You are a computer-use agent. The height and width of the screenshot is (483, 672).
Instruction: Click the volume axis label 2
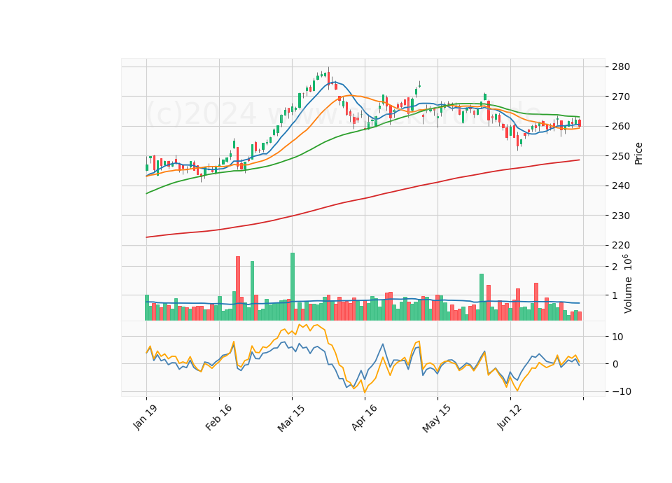(615, 267)
